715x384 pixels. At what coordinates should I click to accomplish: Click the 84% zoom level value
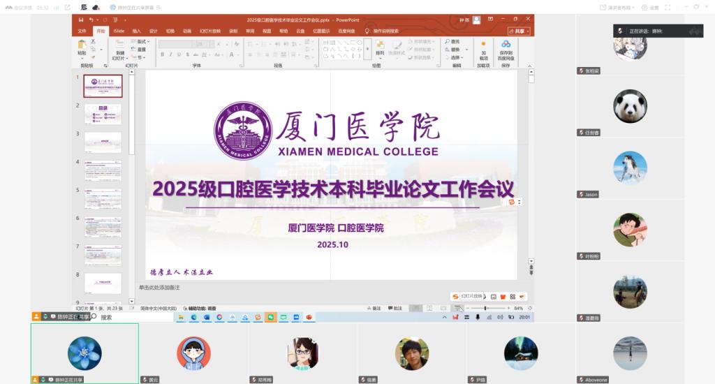(x=519, y=309)
